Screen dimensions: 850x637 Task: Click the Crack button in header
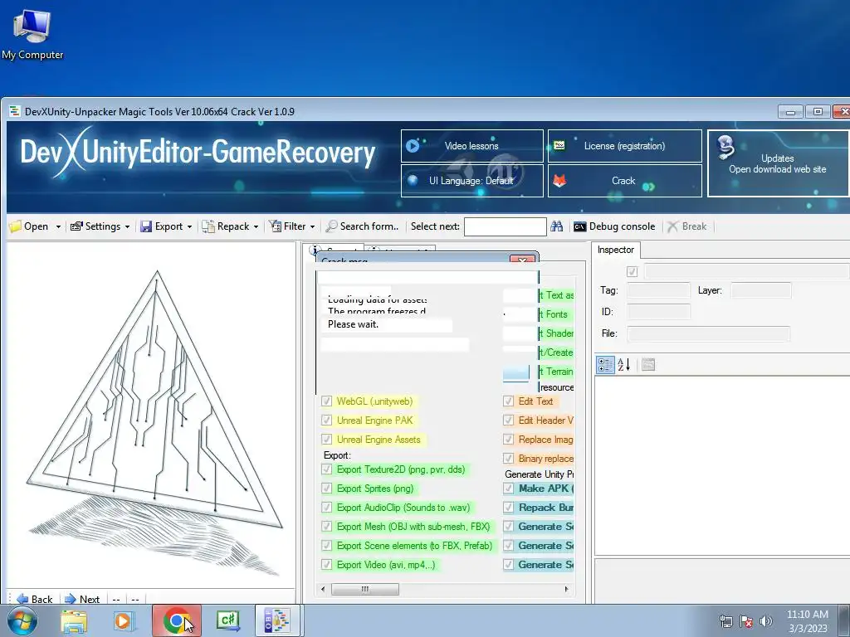(624, 180)
